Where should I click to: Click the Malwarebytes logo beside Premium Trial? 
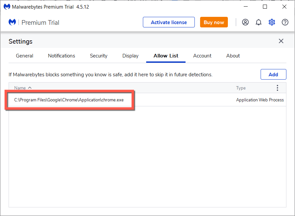pos(12,22)
